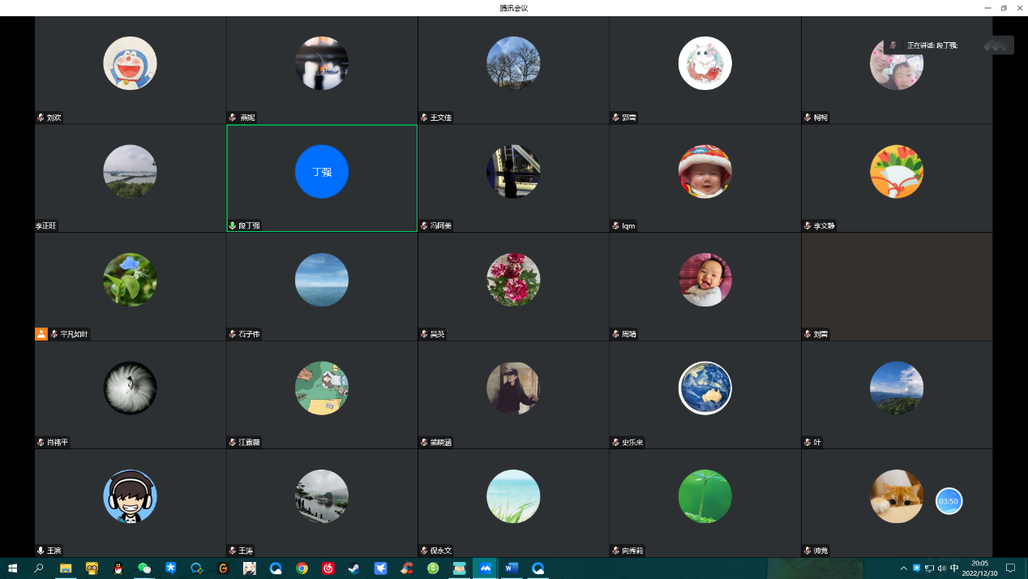
Task: Click the microphone icon beside 王宾
Action: click(41, 551)
